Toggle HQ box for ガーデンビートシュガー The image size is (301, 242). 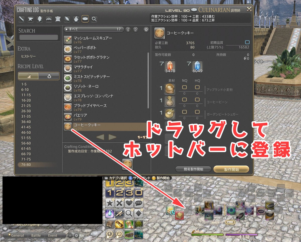(x=197, y=112)
